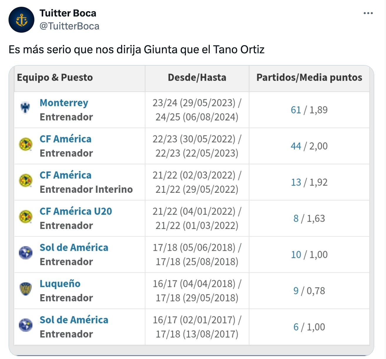
Task: Click the Tuitter Boca anchor avatar
Action: pos(21,20)
